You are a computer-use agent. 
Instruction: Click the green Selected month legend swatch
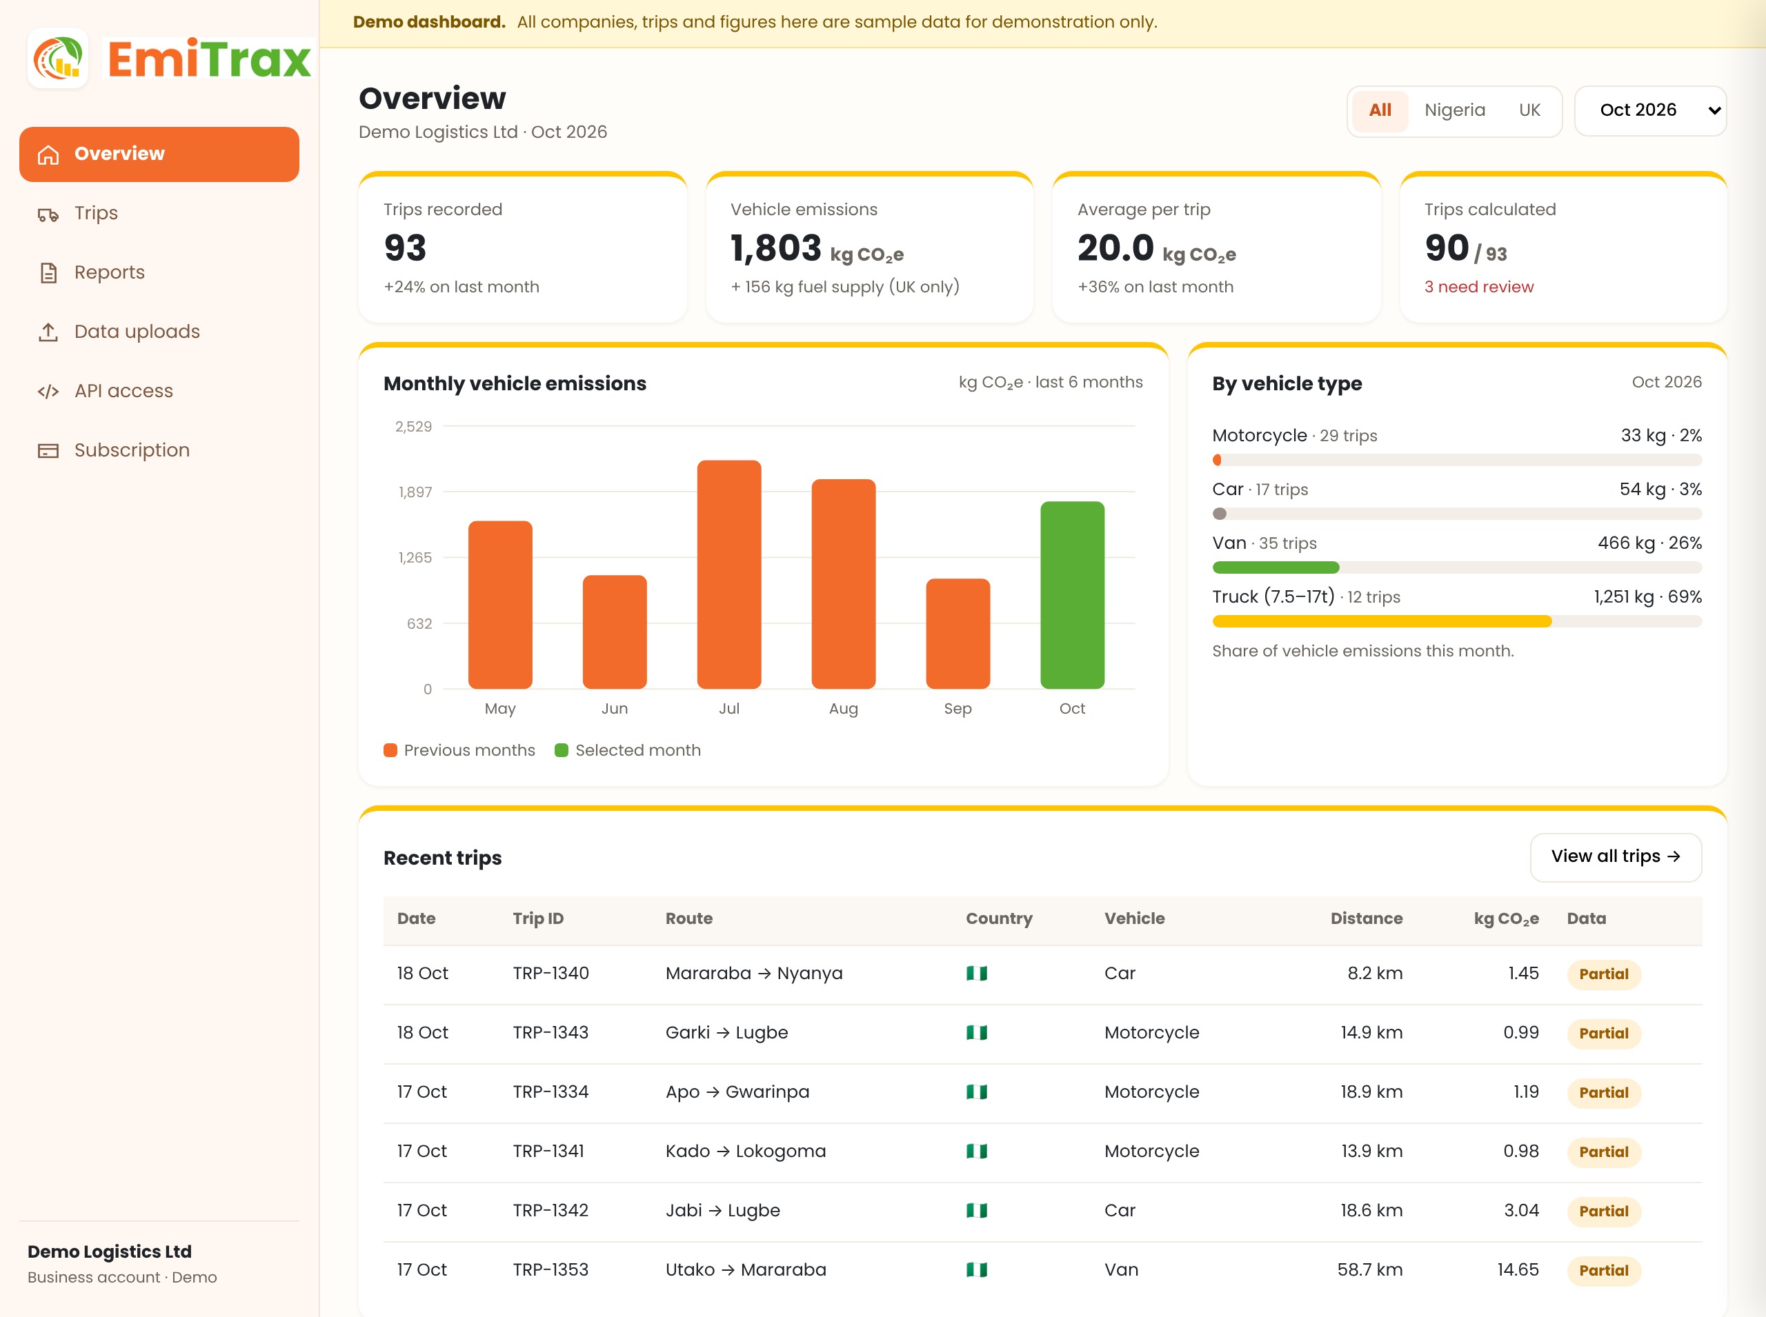[562, 750]
